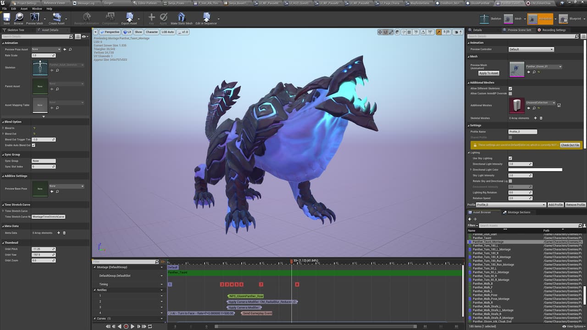587x330 pixels.
Task: Add a Skeletal Meshes array element
Action: pos(535,118)
